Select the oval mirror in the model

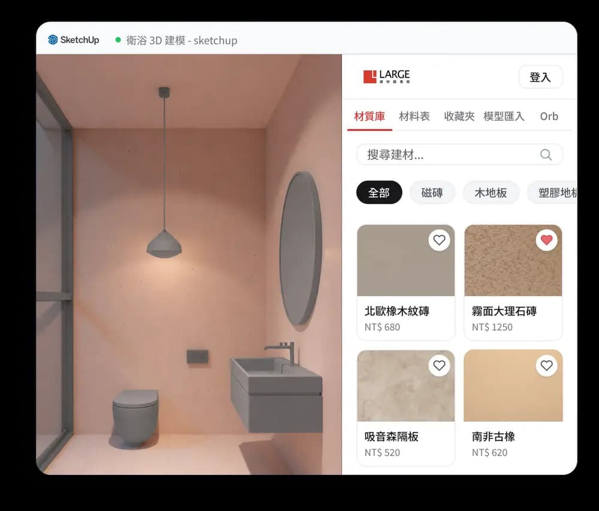[x=301, y=248]
